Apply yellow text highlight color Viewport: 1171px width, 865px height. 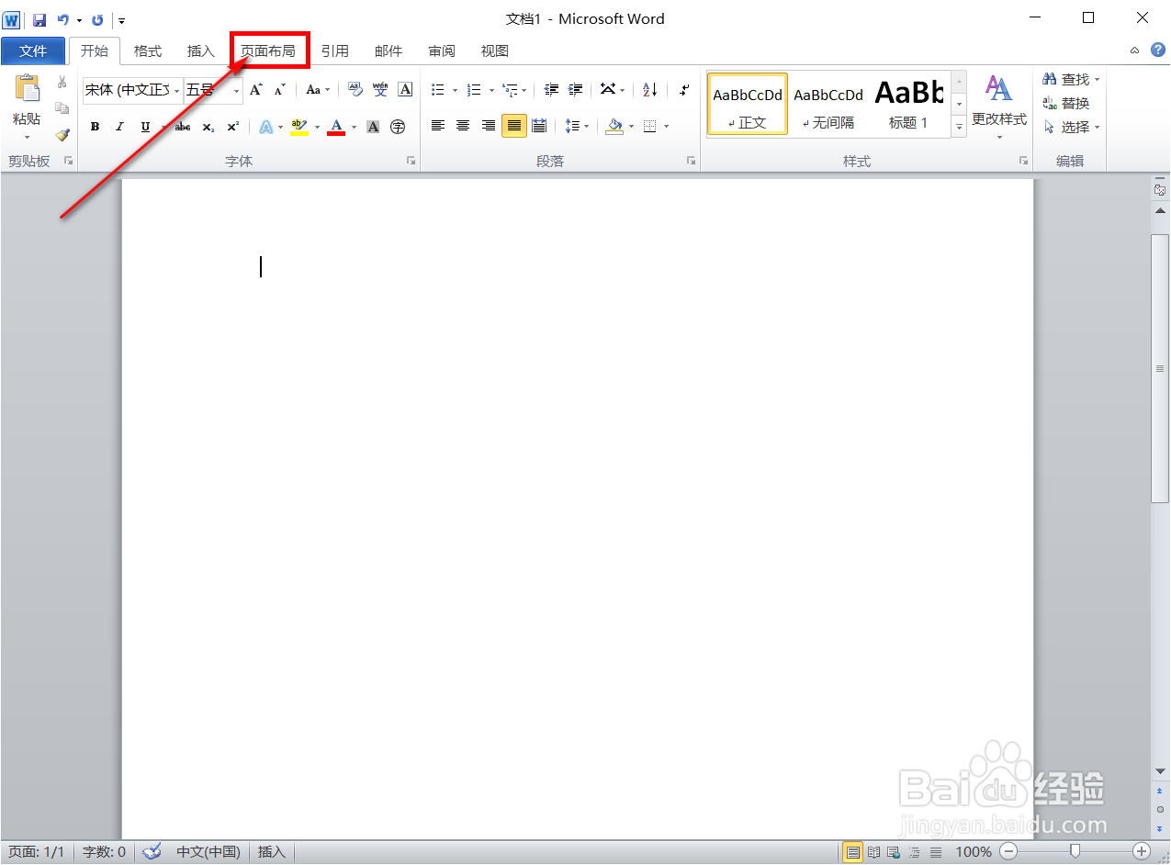[x=298, y=127]
